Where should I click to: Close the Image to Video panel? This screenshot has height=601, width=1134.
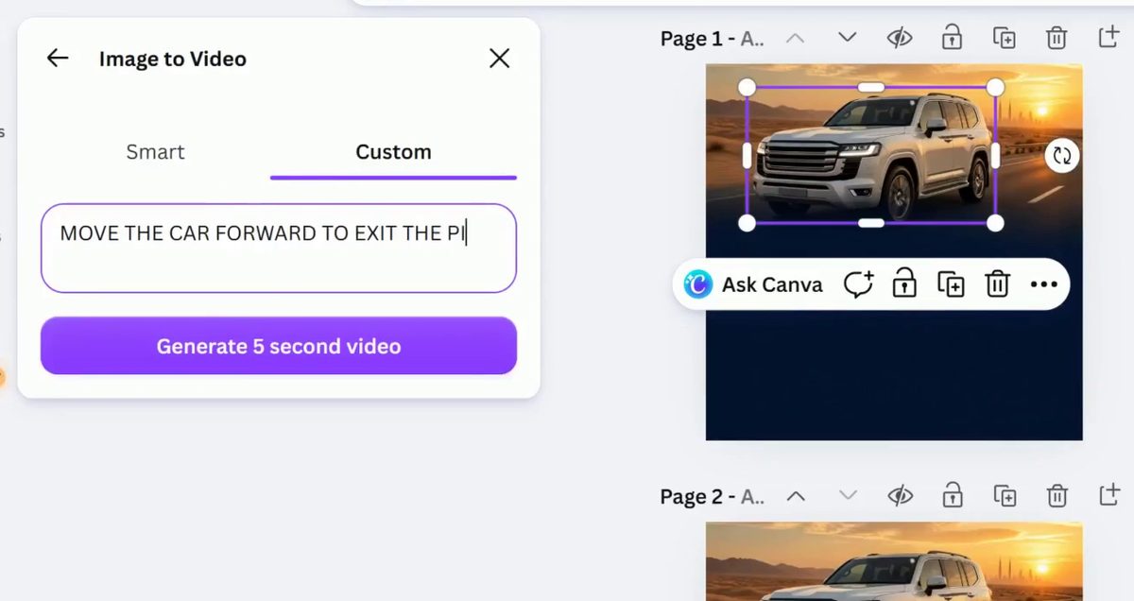pyautogui.click(x=499, y=59)
